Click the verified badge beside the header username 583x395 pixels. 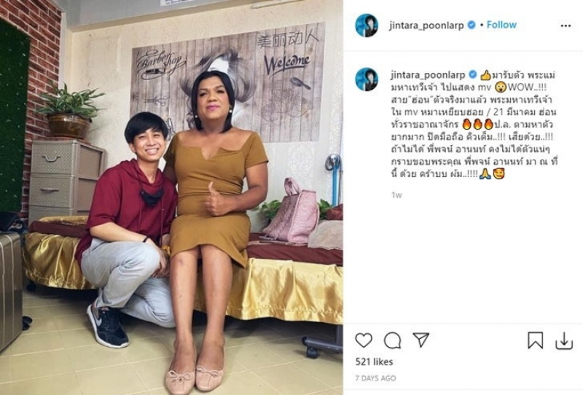(x=471, y=25)
